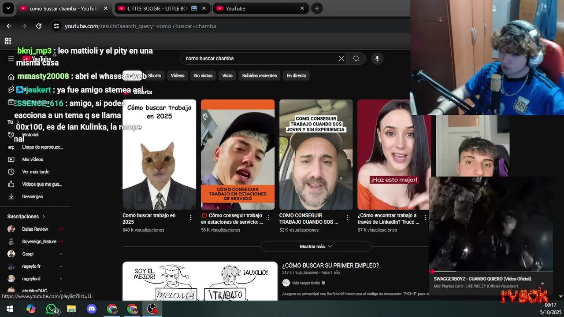564x317 pixels.
Task: Open 'joven y sin experiencia' short thumbnail
Action: point(316,155)
